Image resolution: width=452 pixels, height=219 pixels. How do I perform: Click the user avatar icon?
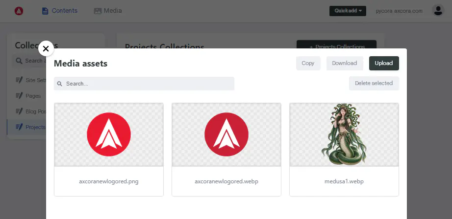tap(438, 11)
